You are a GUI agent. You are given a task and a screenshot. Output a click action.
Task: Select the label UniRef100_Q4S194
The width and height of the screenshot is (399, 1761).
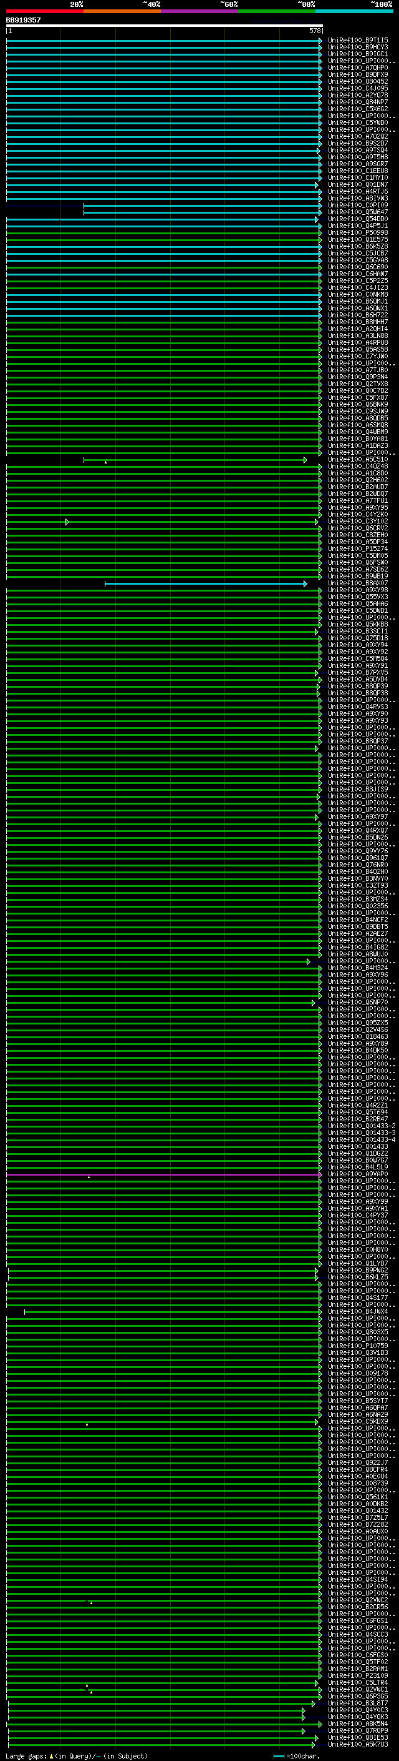point(357,1579)
